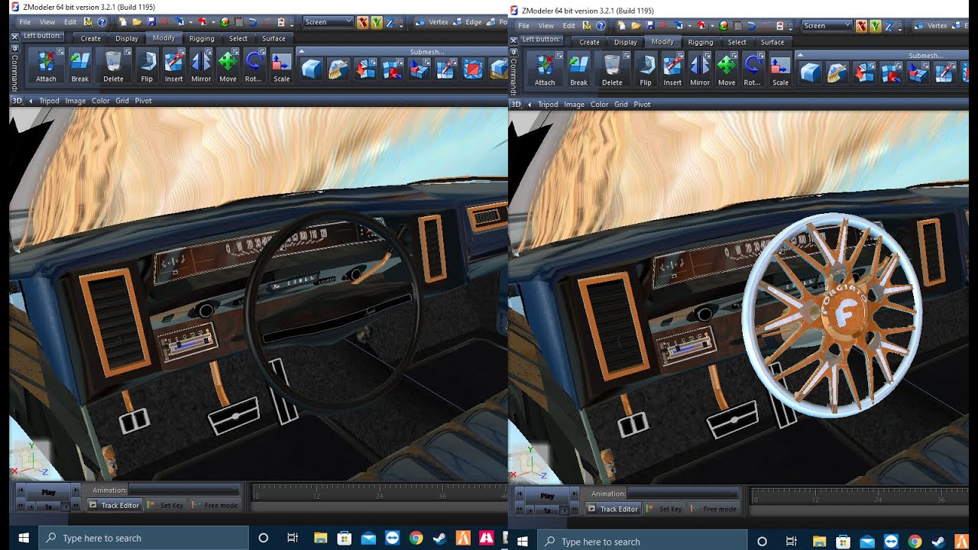
Task: Select the Rotate tool in left window
Action: click(x=254, y=66)
